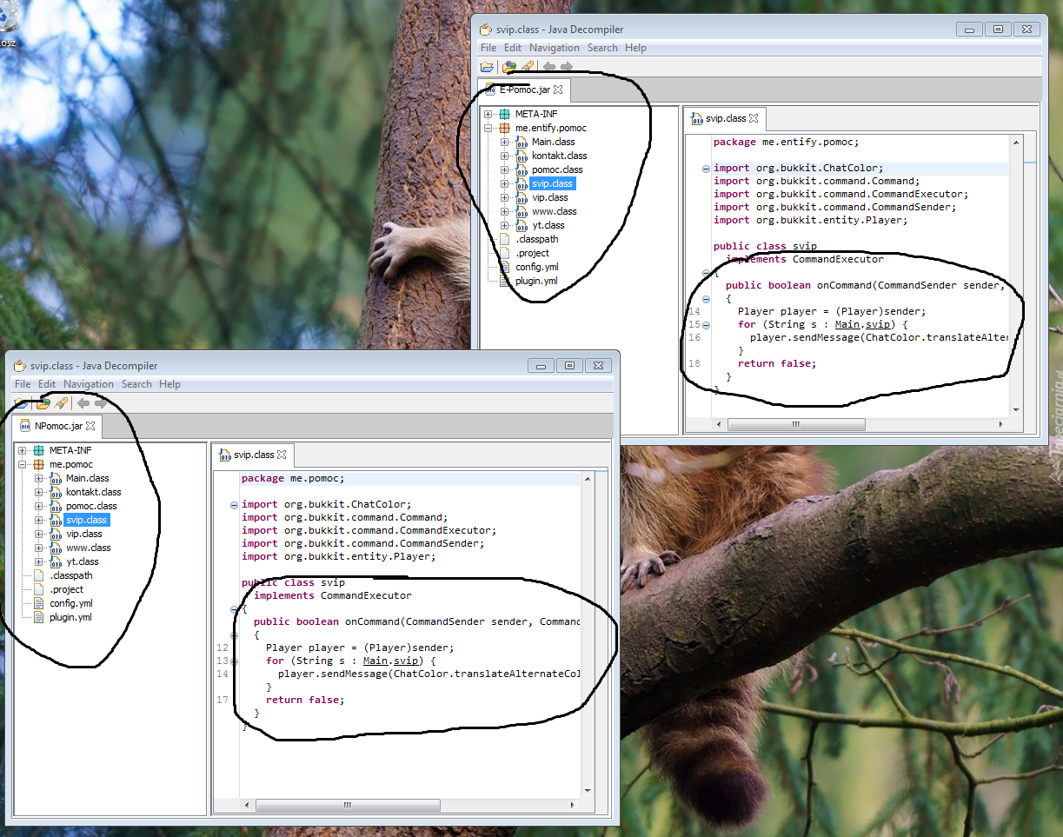Open Edit menu in upper Java Decompiler window
Image resolution: width=1063 pixels, height=837 pixels.
pyautogui.click(x=513, y=48)
